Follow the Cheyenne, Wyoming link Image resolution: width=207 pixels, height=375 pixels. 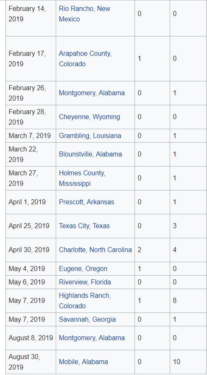tap(89, 117)
